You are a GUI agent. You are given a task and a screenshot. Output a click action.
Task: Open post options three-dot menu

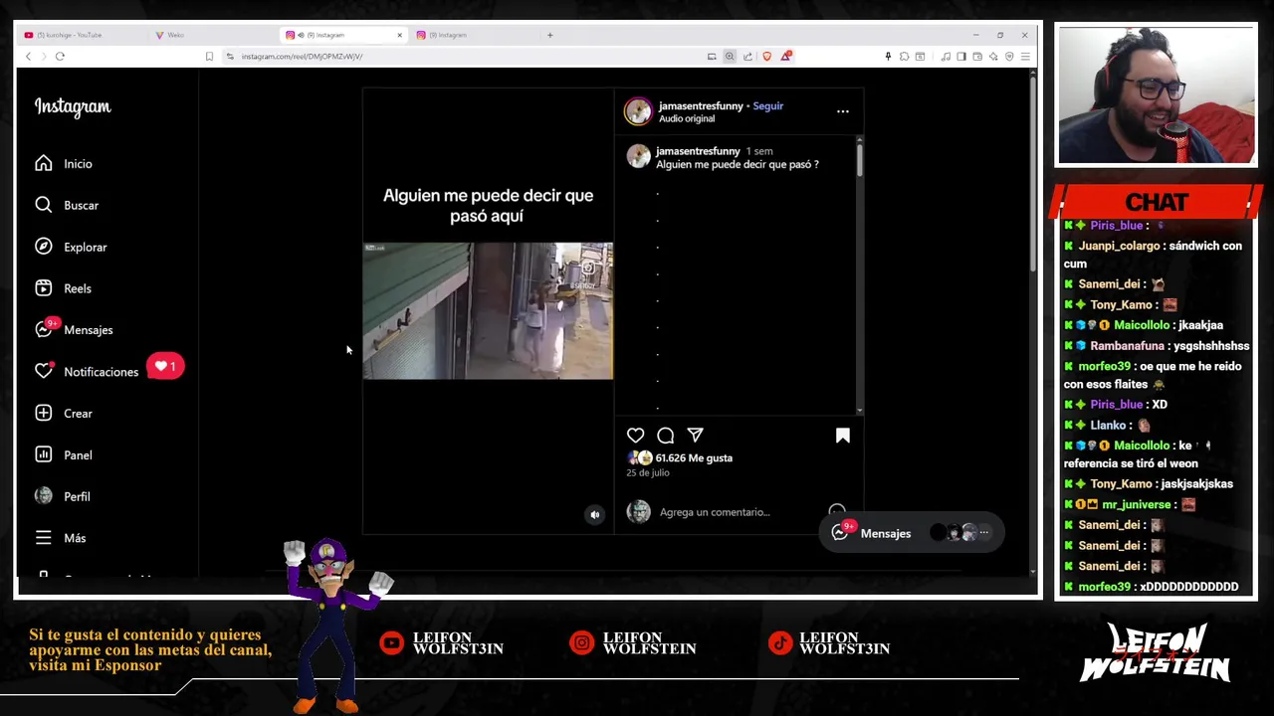click(843, 111)
